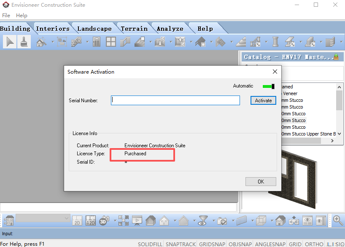
Task: Select the outlined house display mode
Action: [x=164, y=220]
